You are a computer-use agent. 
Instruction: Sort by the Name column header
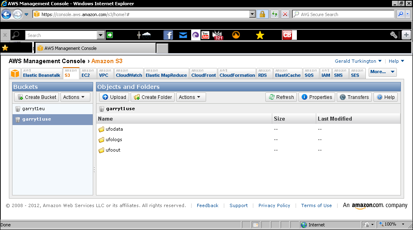(184, 119)
